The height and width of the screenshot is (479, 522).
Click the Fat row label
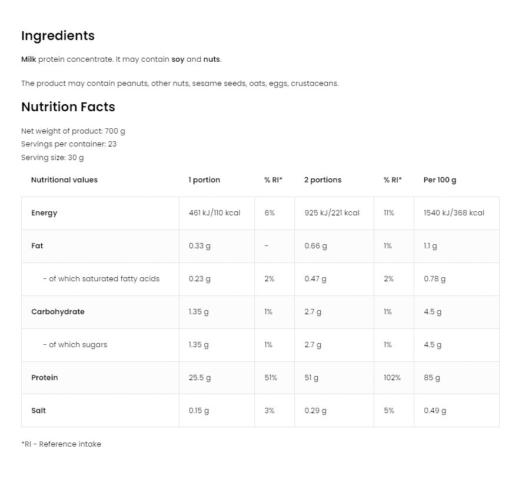(37, 246)
